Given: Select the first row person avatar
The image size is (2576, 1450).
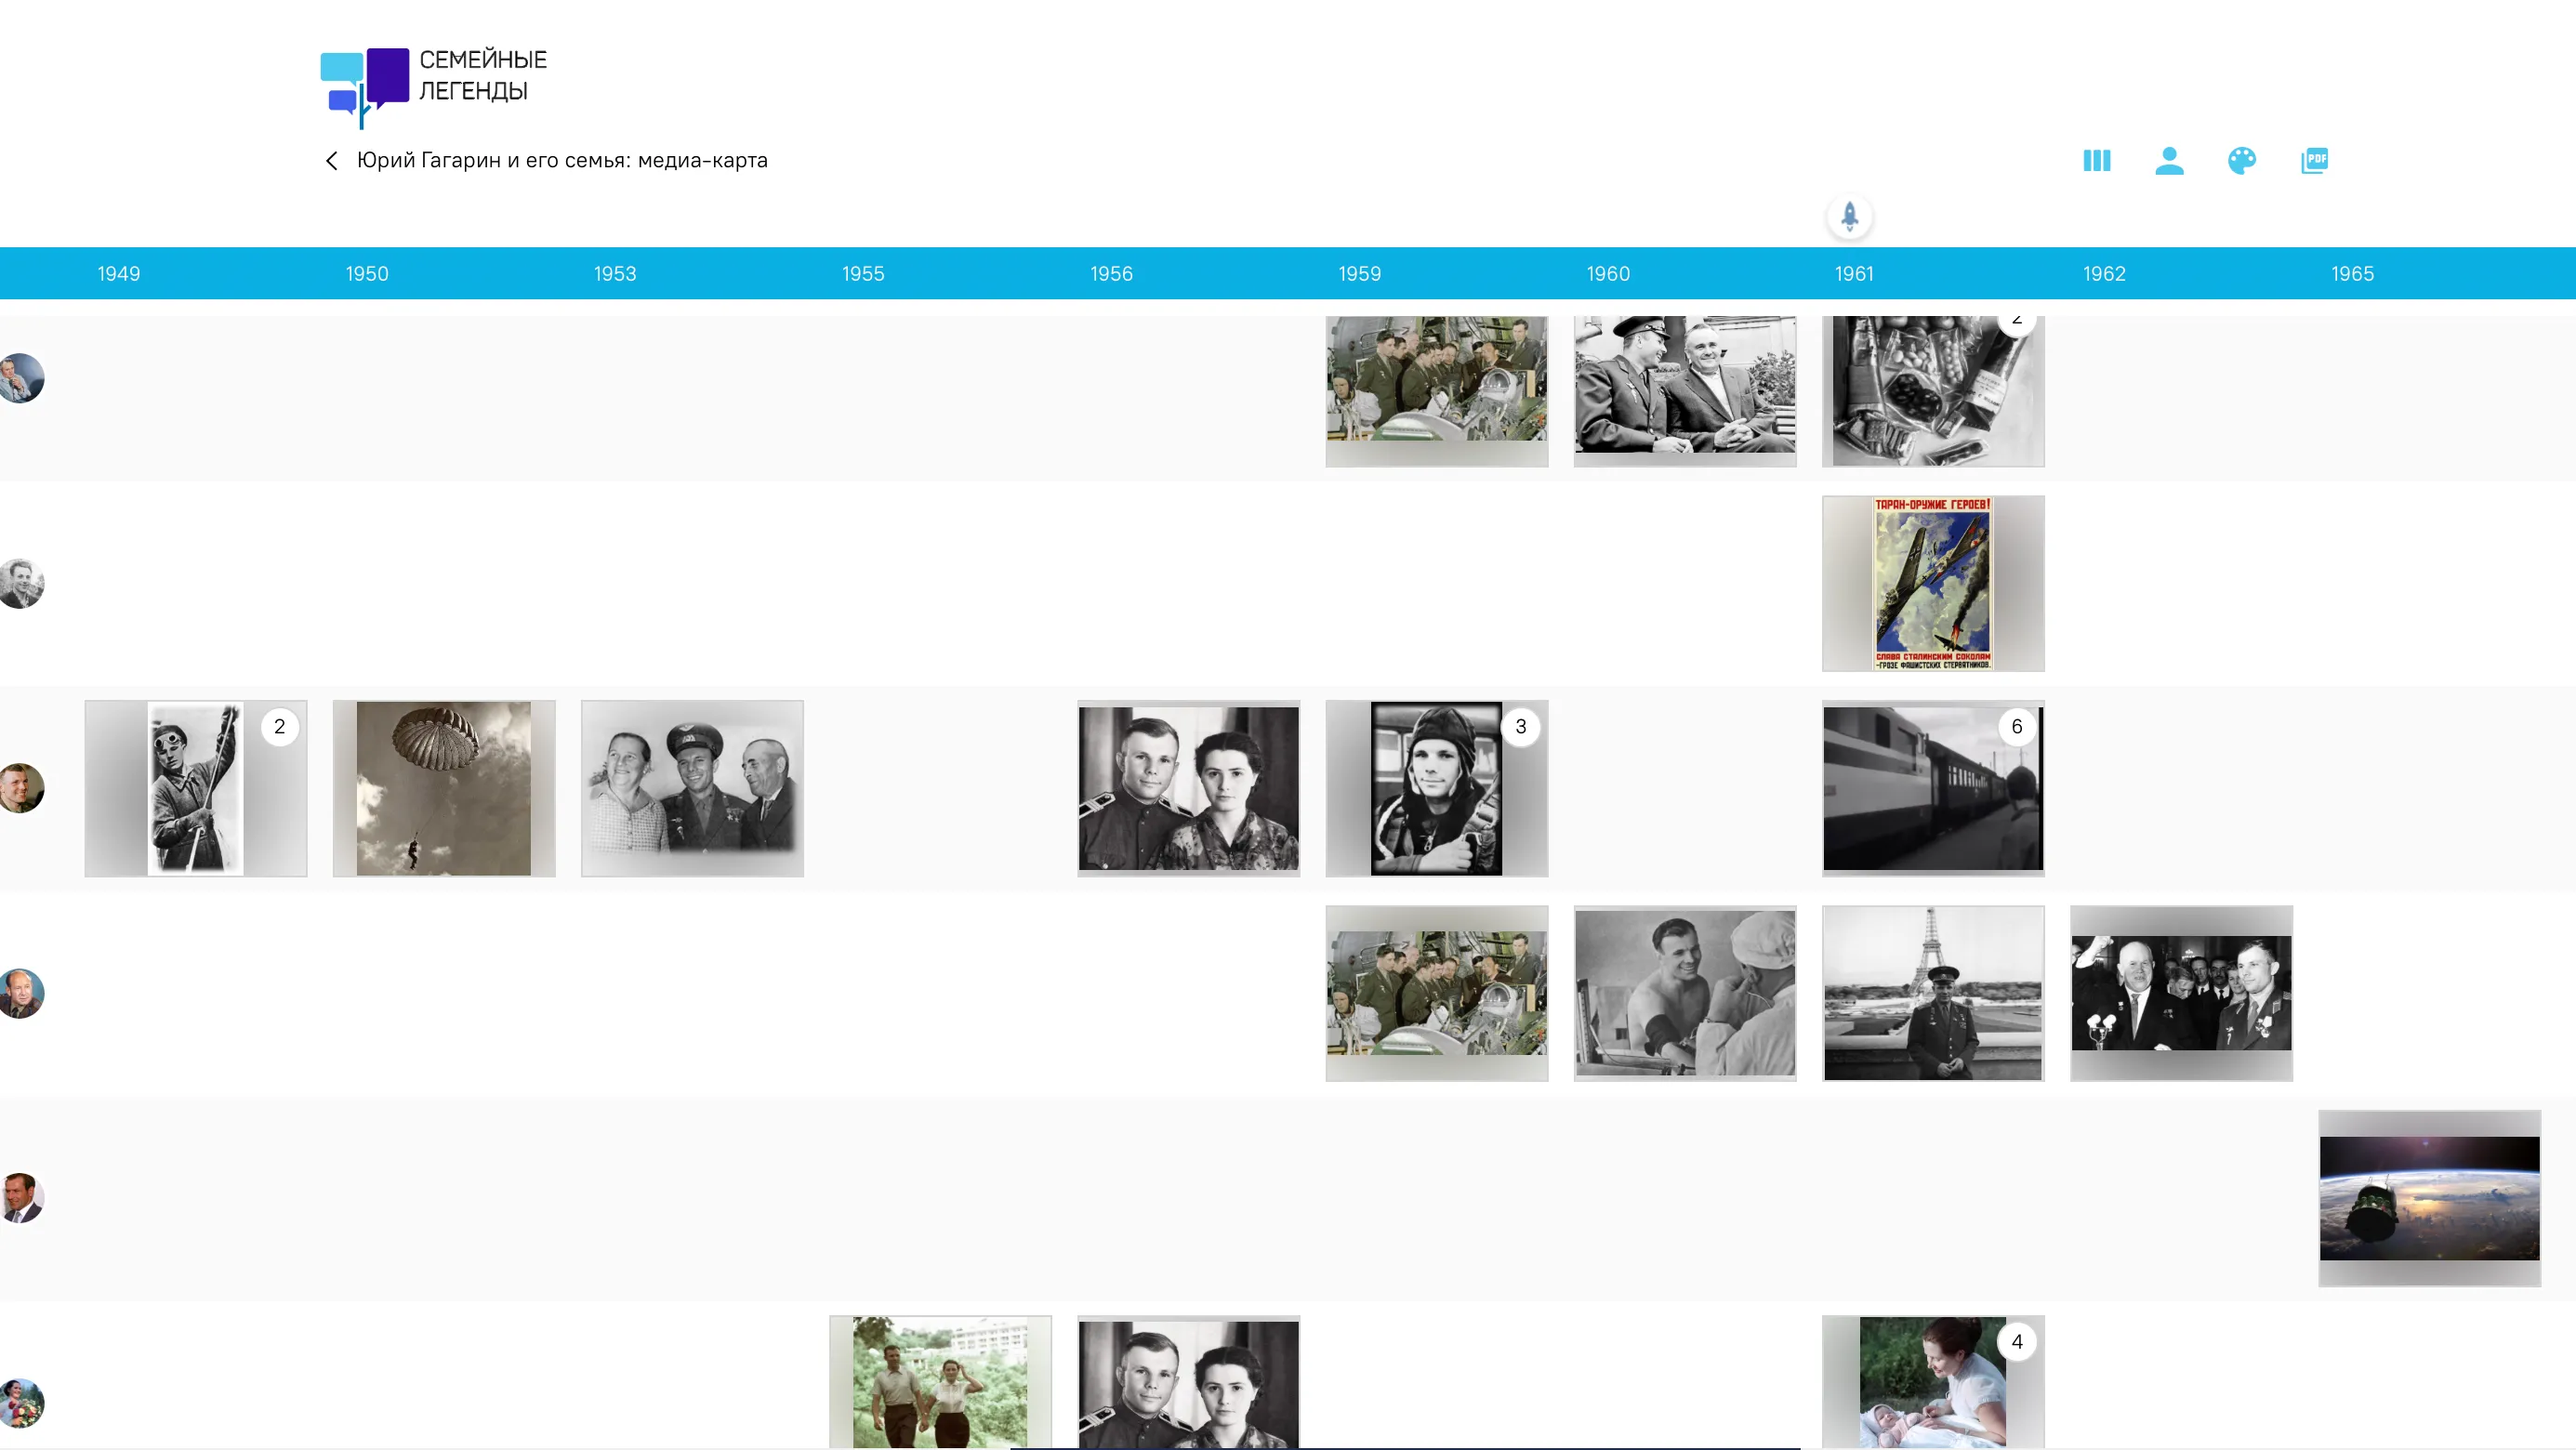Looking at the screenshot, I should [20, 378].
